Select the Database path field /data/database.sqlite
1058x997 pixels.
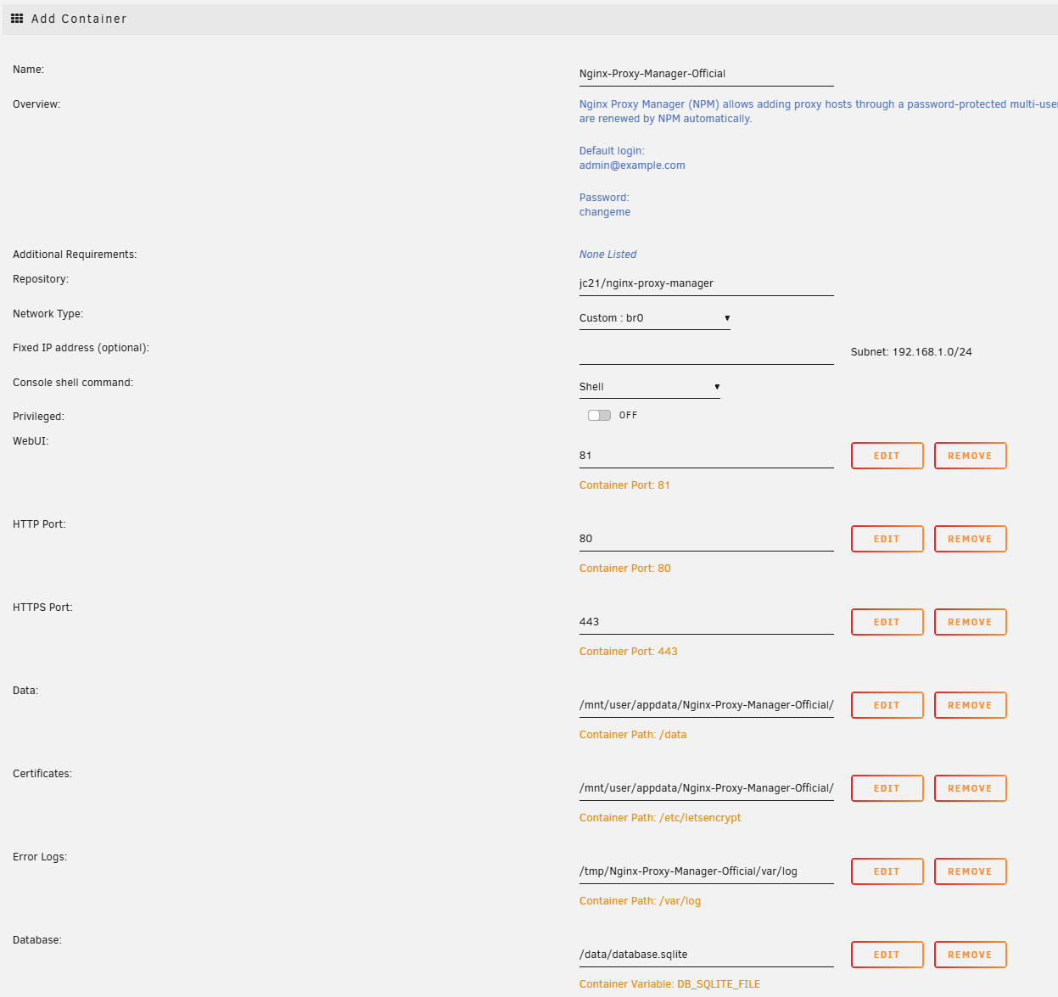[x=706, y=955]
